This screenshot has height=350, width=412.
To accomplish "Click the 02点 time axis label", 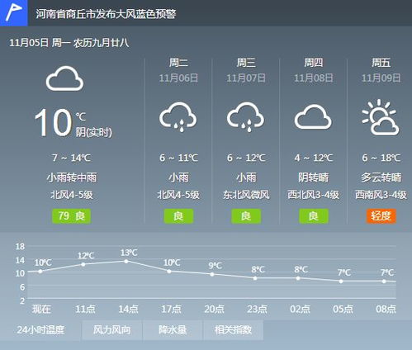I will (300, 310).
